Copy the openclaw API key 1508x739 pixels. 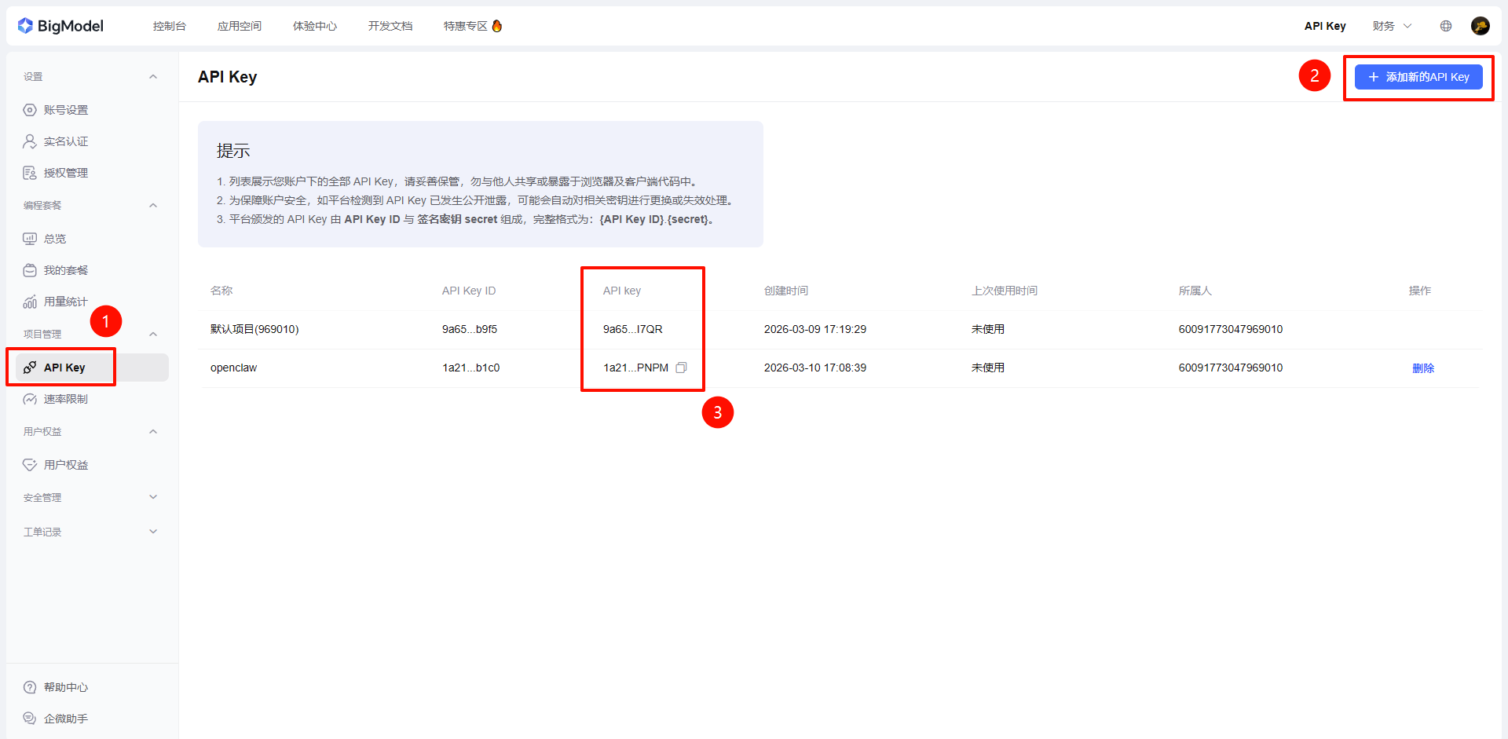click(681, 368)
